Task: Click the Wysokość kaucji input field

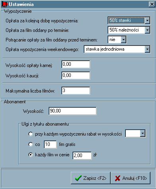Action: pos(76,75)
